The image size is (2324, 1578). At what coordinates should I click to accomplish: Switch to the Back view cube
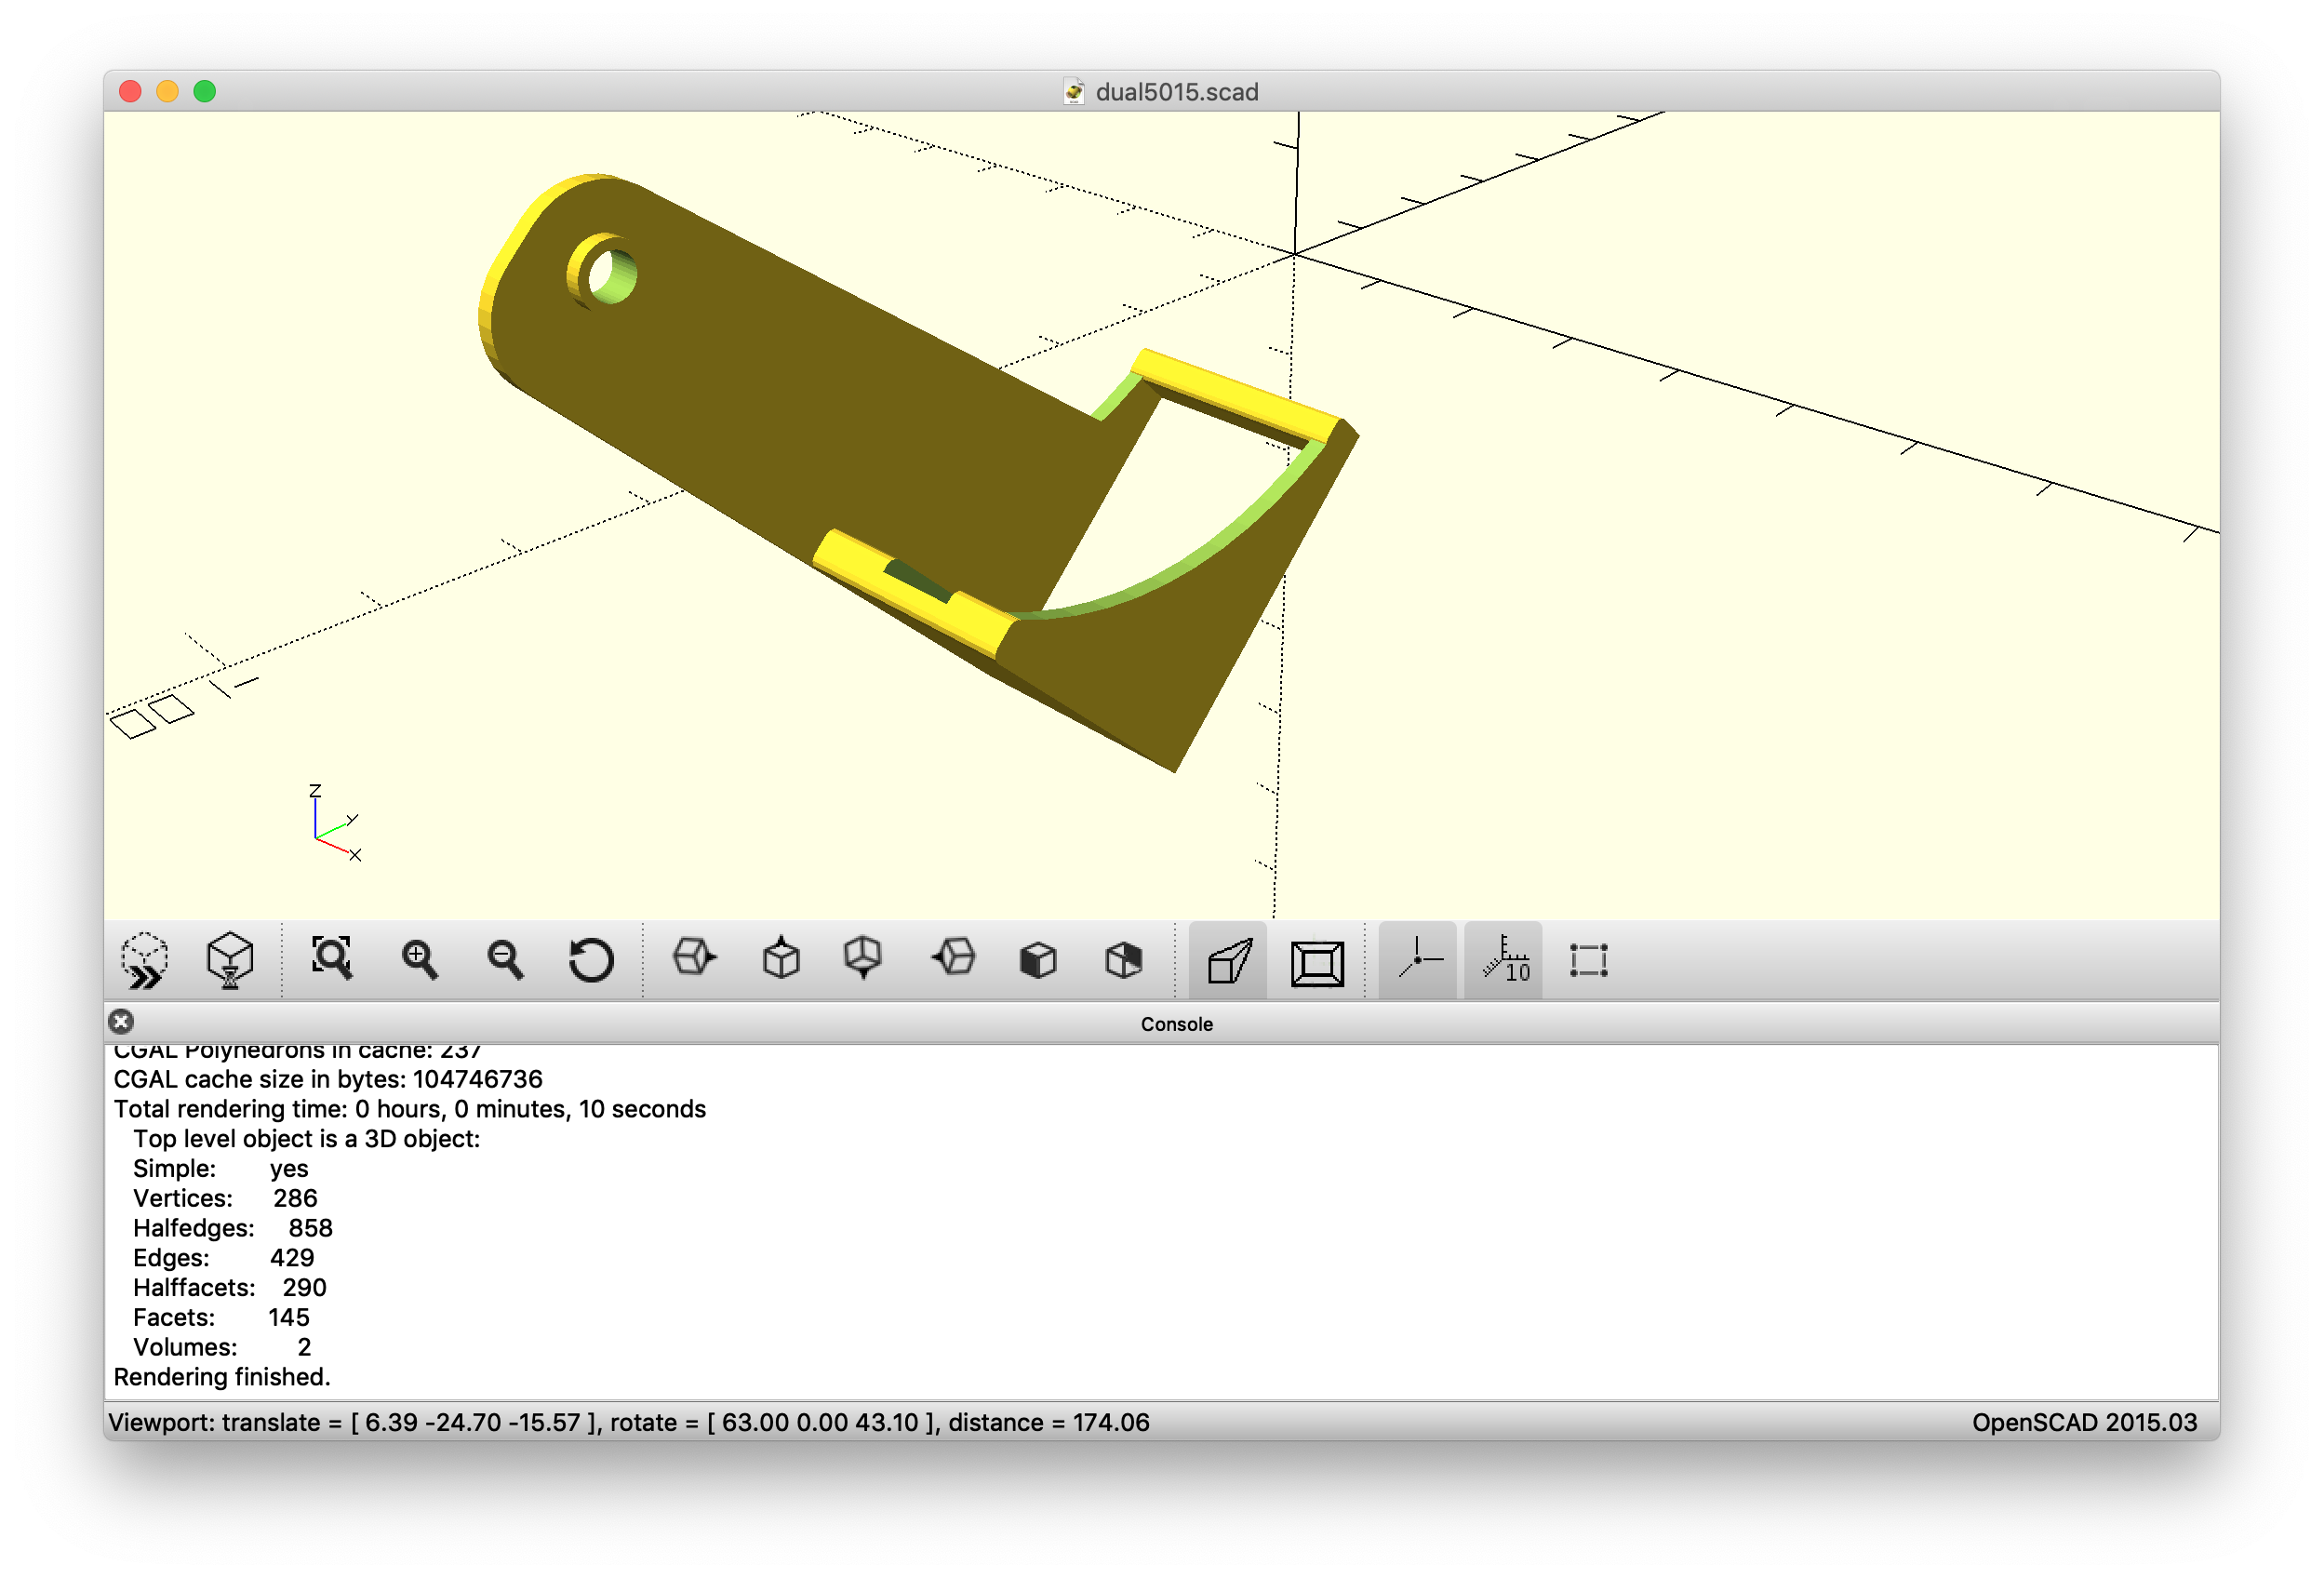tap(1124, 960)
